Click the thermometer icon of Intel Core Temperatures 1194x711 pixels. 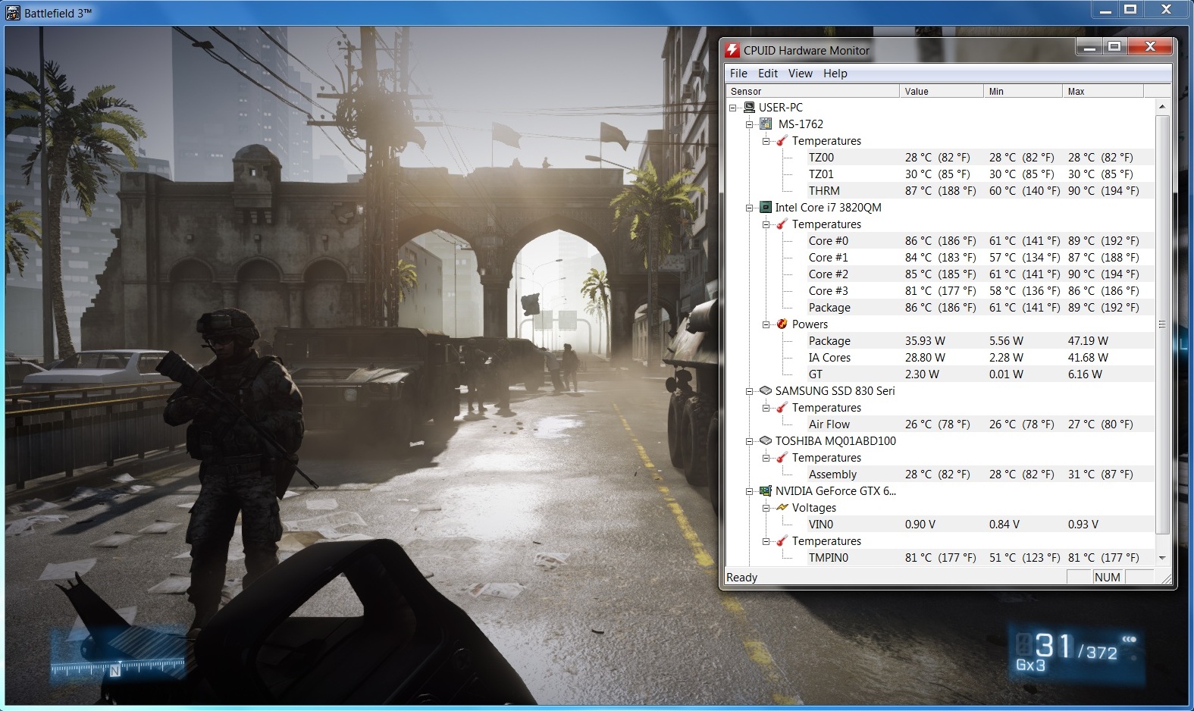tap(782, 224)
